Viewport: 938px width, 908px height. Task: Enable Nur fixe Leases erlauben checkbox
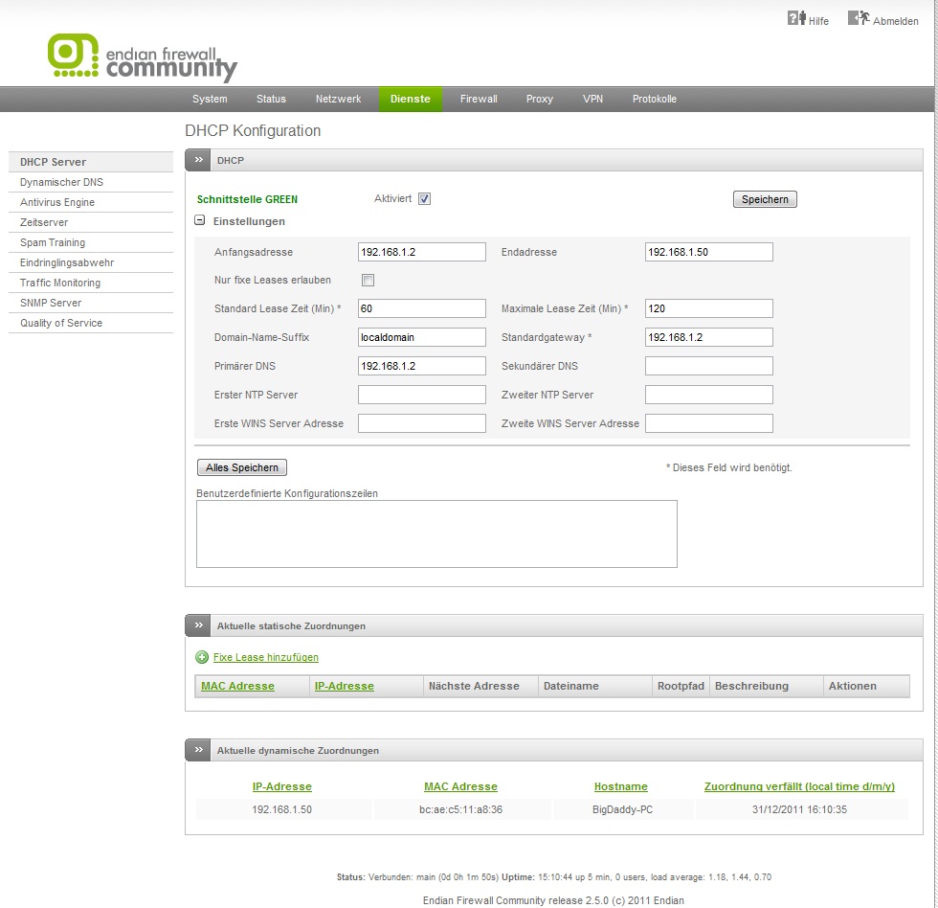(x=368, y=281)
